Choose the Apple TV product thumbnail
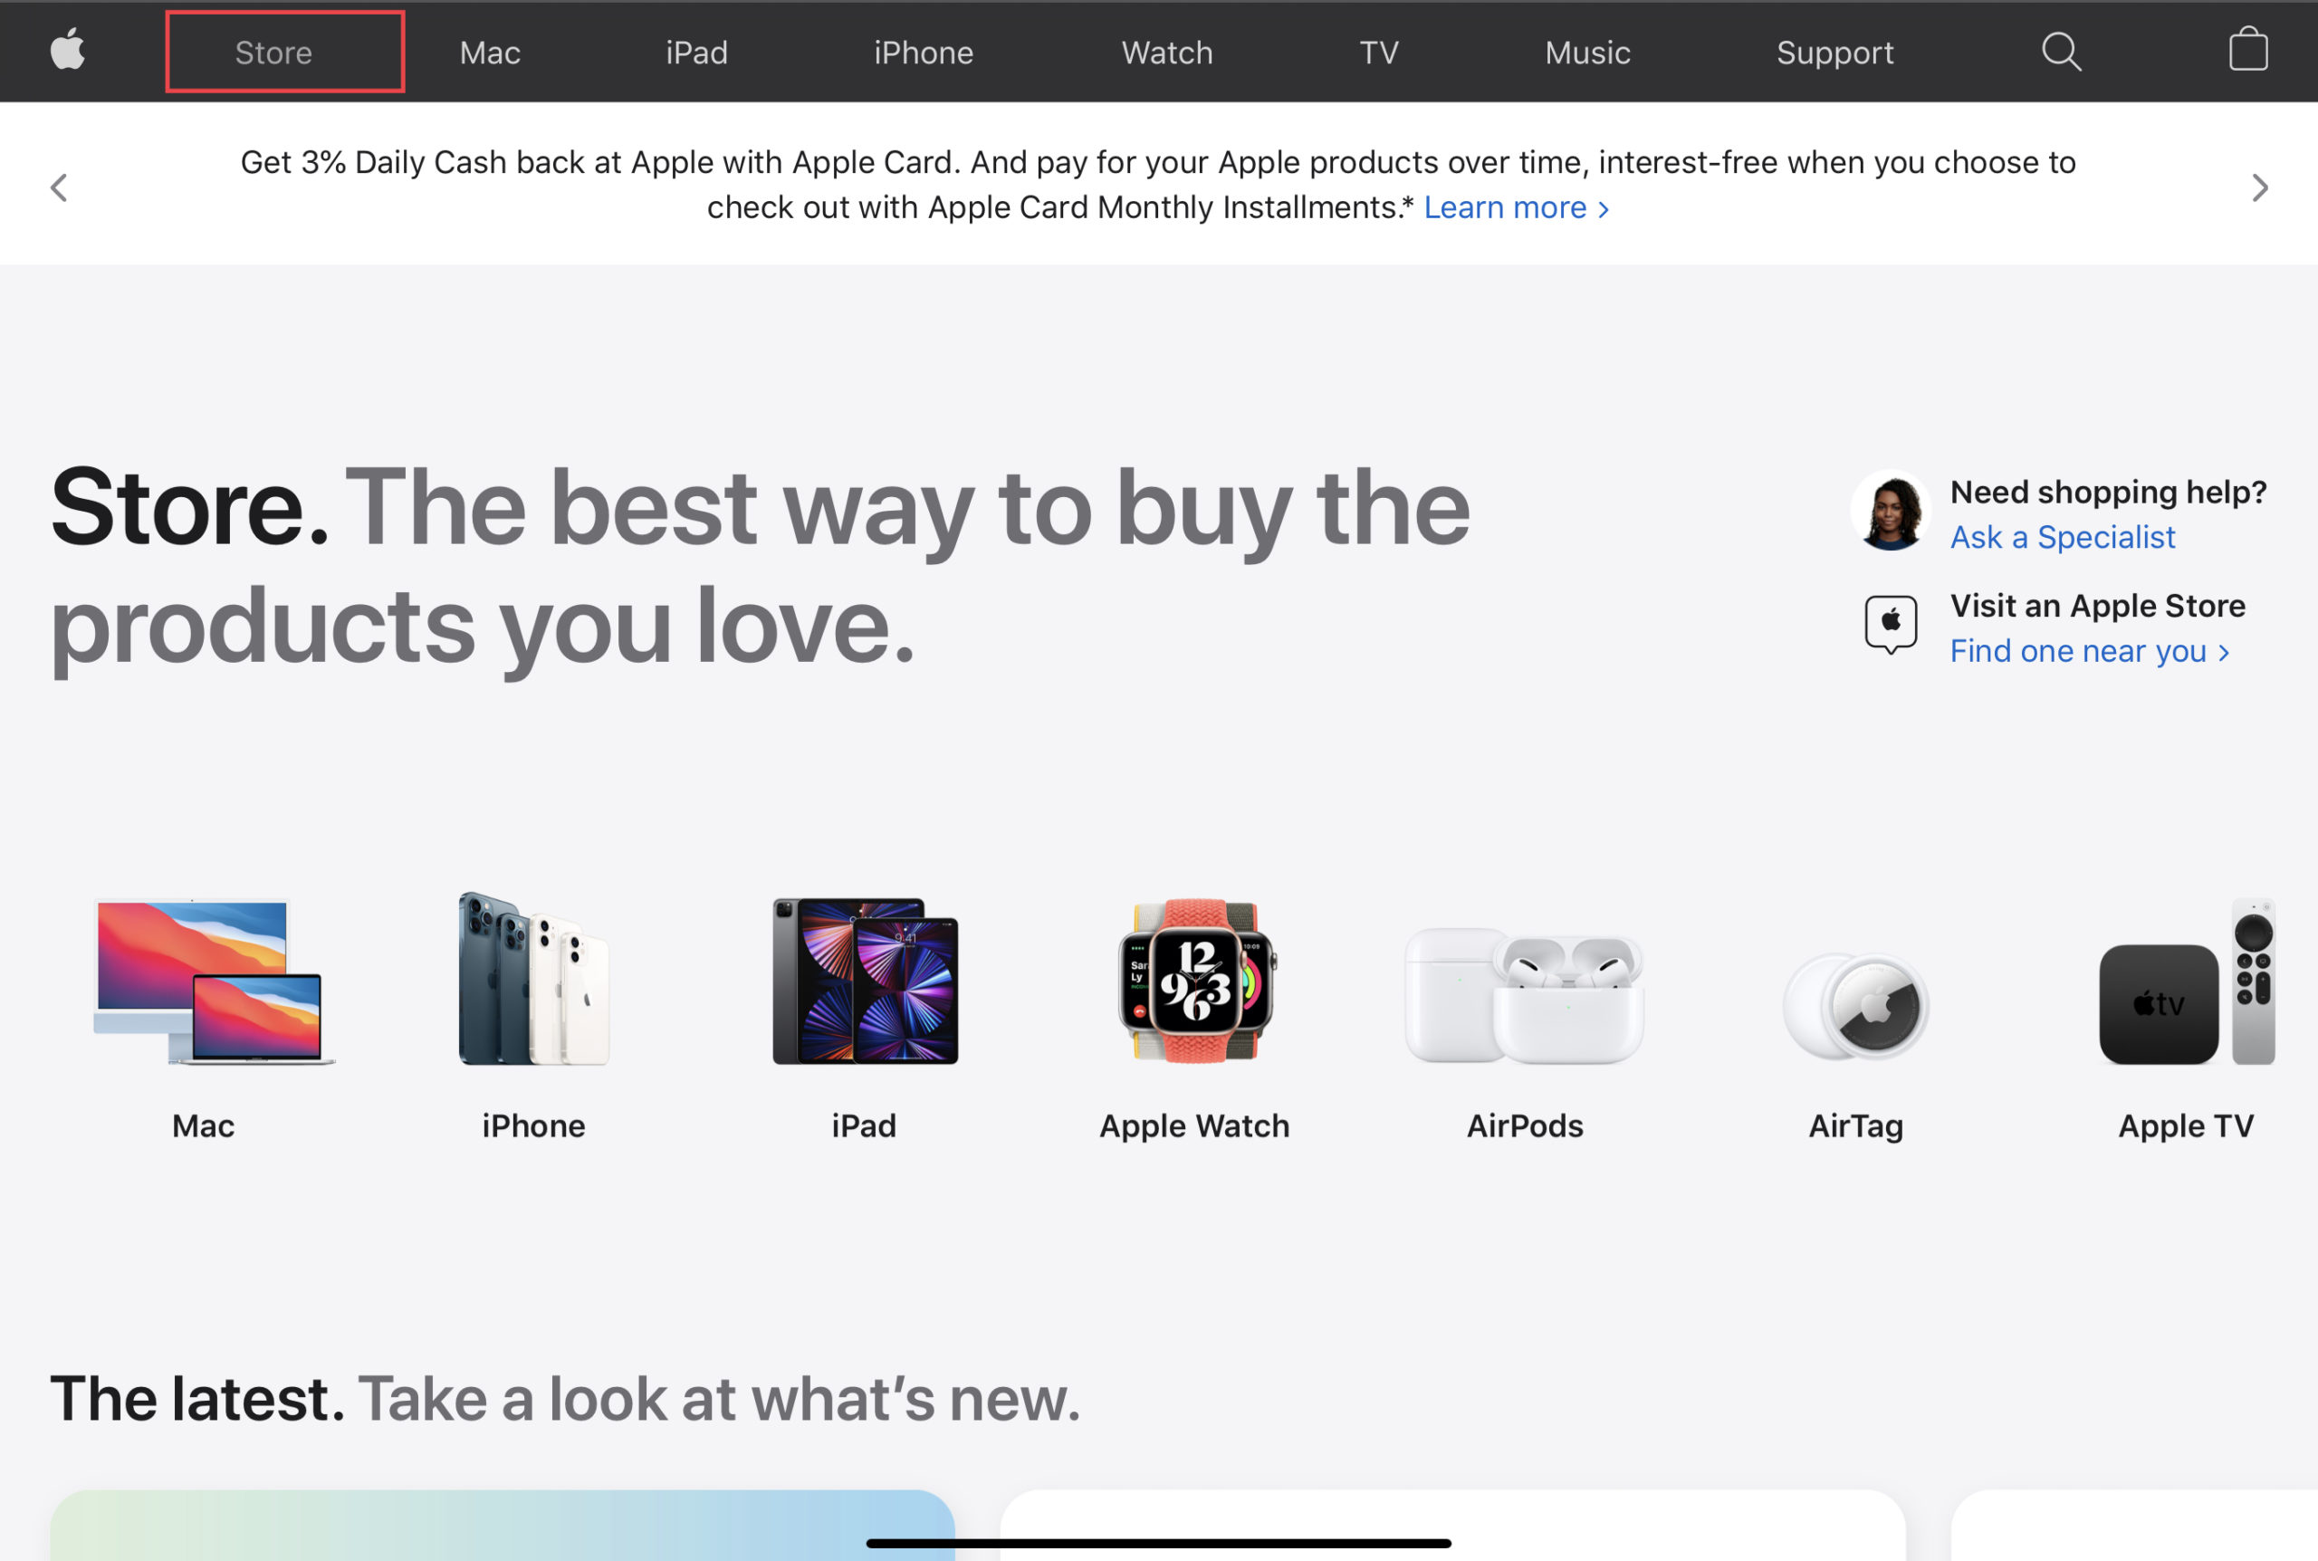The image size is (2318, 1561). 2187,982
